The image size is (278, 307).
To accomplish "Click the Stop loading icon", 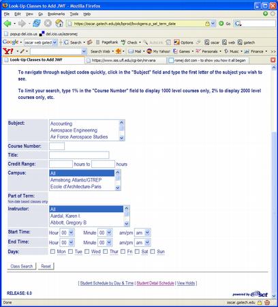I will 48,23.
